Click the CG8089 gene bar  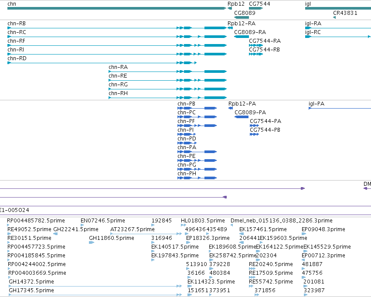pyautogui.click(x=242, y=17)
